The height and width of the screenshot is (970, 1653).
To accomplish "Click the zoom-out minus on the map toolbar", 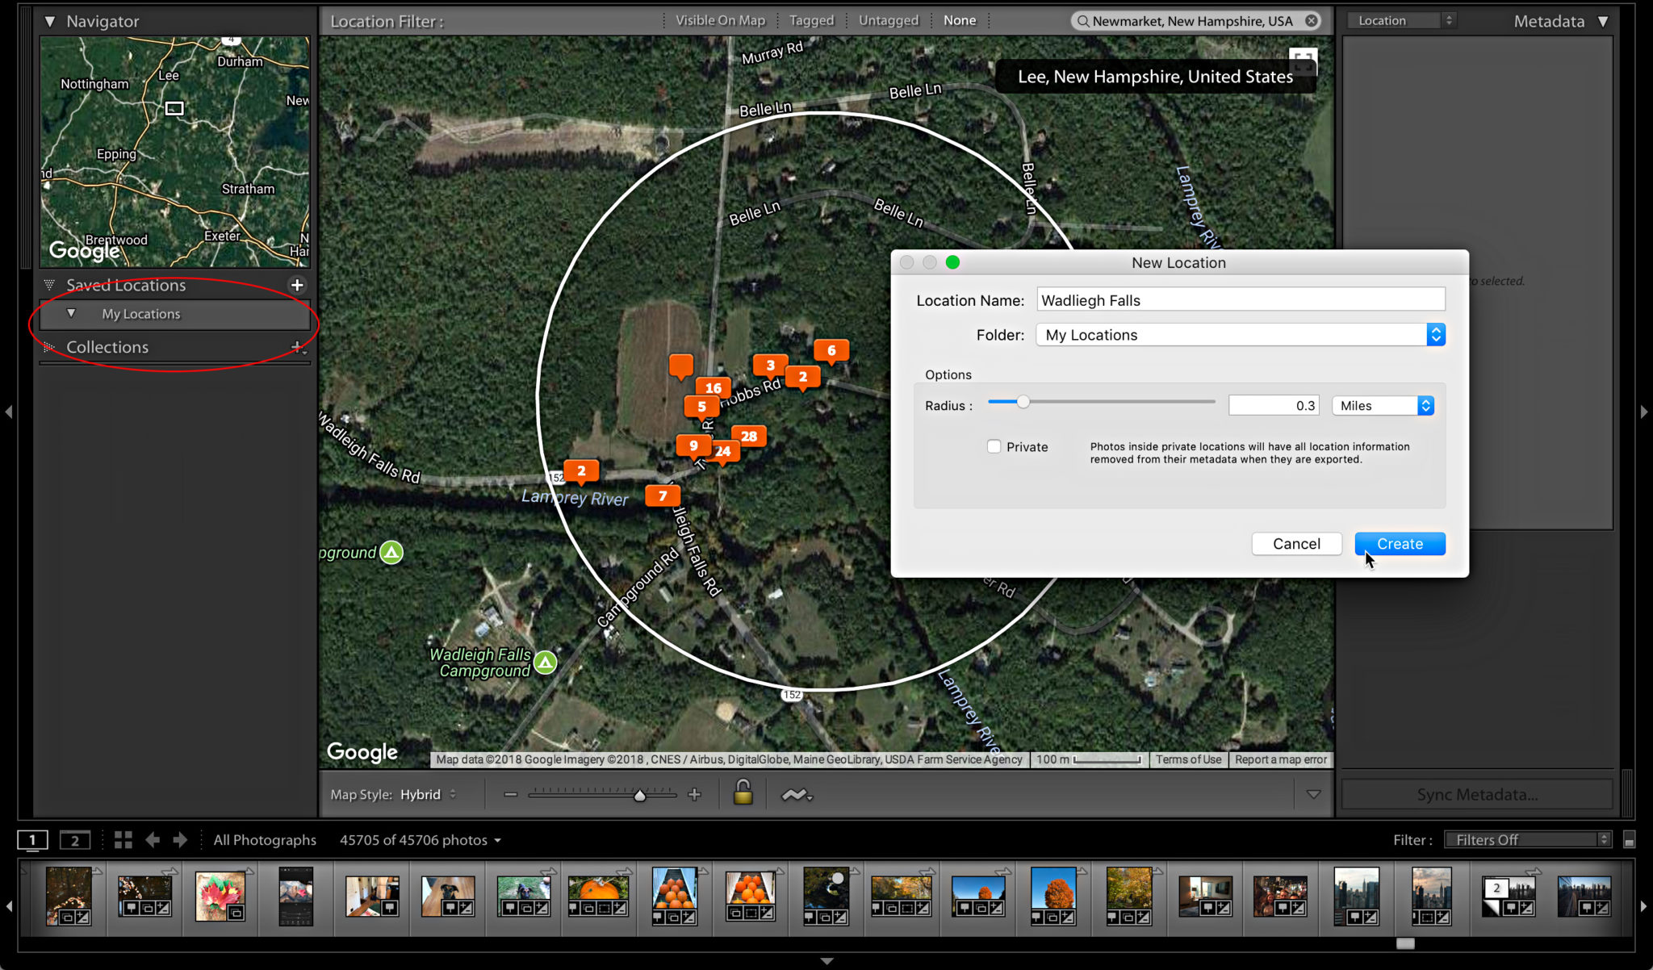I will 509,793.
